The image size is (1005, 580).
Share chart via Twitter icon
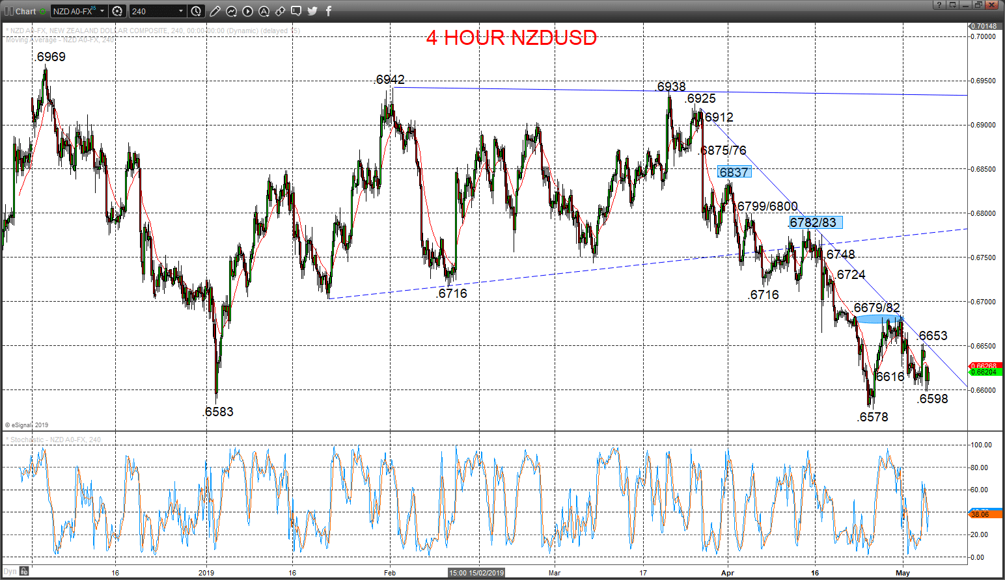(312, 11)
